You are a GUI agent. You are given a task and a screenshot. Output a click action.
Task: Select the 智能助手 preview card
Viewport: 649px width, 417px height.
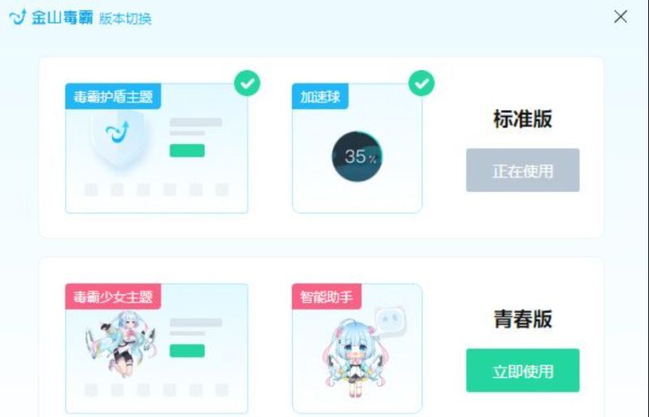(x=357, y=349)
